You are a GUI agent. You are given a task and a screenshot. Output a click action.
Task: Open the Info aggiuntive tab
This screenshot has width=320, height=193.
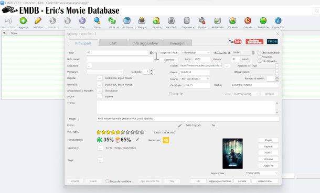pos(145,43)
